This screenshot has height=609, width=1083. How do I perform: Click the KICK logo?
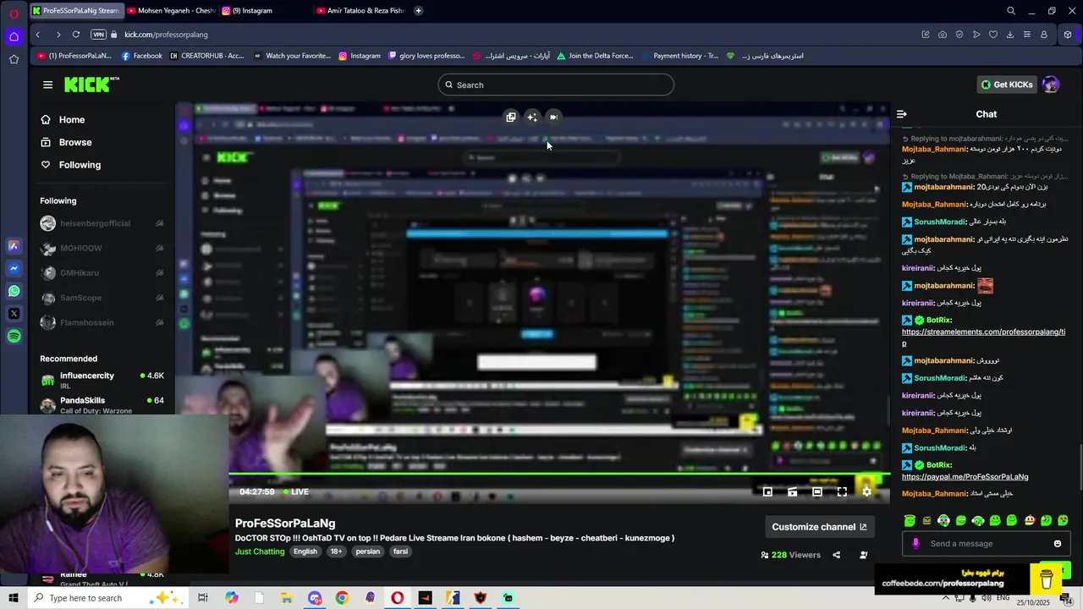[91, 85]
